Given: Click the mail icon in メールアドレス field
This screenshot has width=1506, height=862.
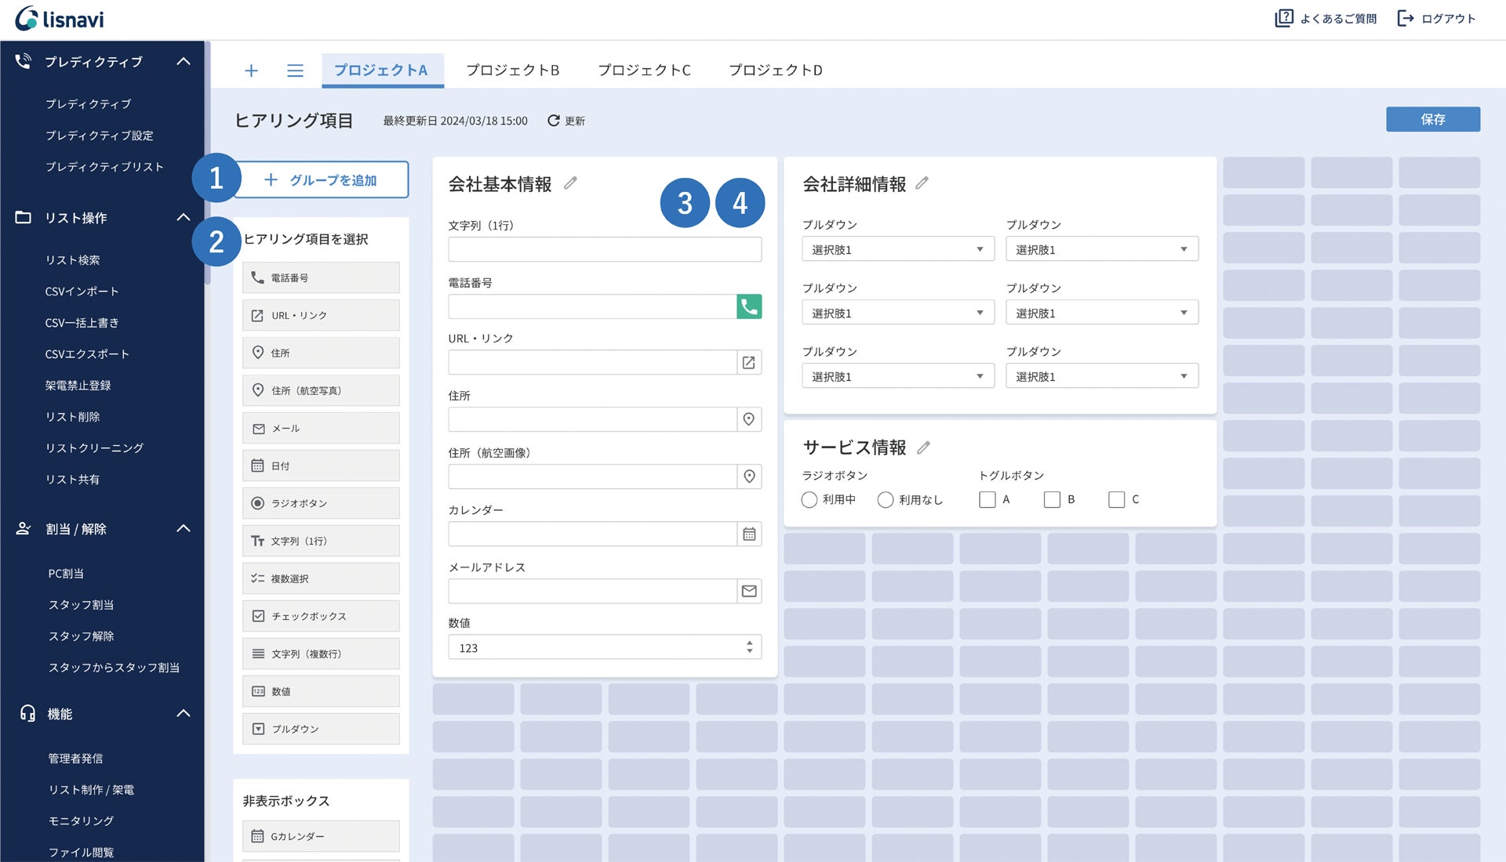Looking at the screenshot, I should pyautogui.click(x=749, y=591).
